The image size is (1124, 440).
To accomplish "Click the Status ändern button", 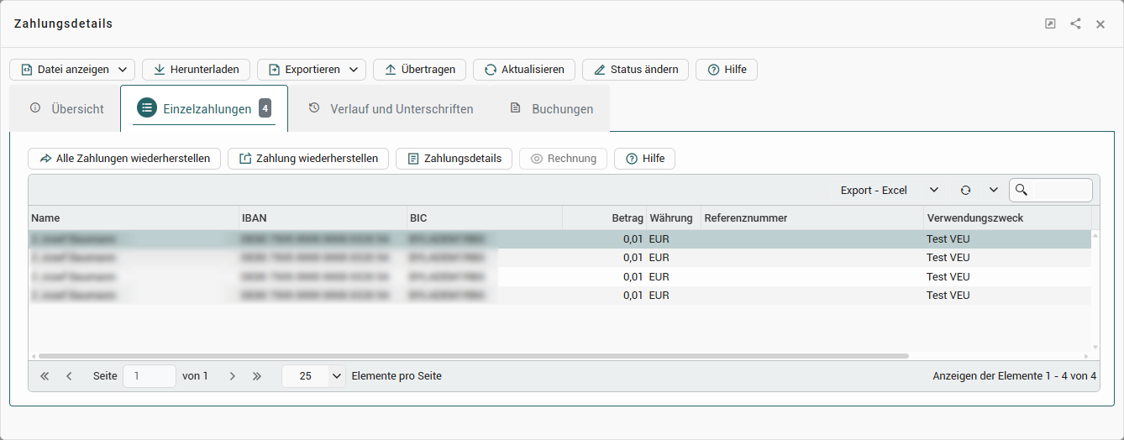I will click(x=635, y=70).
